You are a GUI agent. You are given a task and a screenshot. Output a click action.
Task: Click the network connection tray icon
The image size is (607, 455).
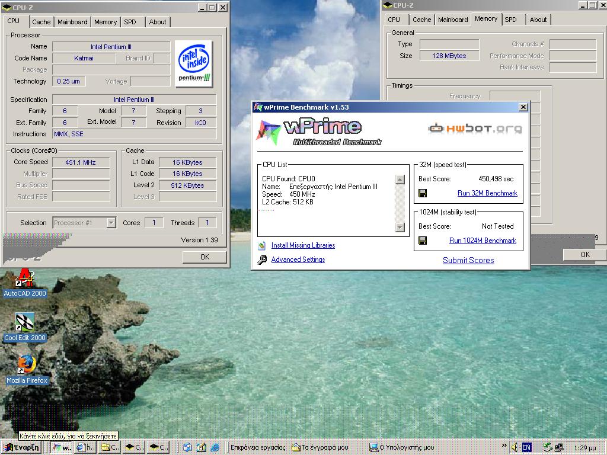(x=559, y=447)
